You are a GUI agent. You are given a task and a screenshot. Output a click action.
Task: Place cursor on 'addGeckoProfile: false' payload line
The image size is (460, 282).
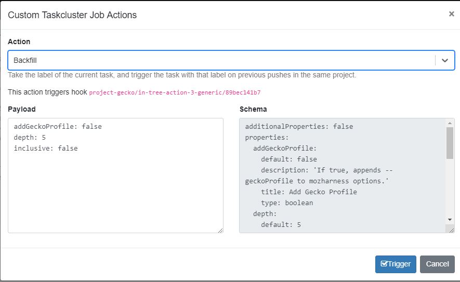(x=58, y=127)
